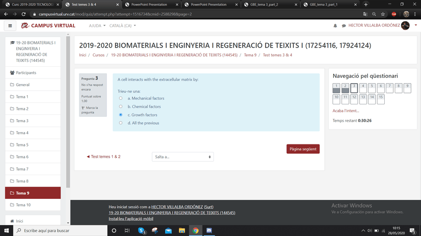Click the 'Pàgina següent' button

coord(303,149)
